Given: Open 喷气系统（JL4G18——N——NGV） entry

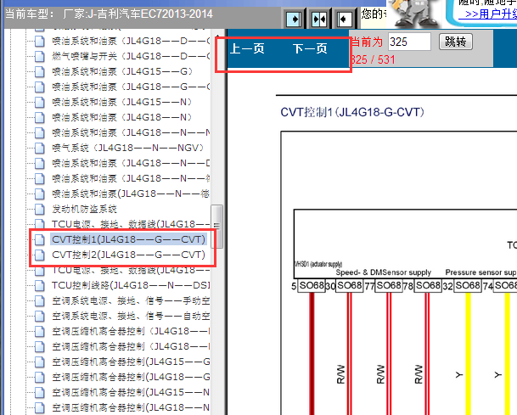Looking at the screenshot, I should (x=128, y=148).
